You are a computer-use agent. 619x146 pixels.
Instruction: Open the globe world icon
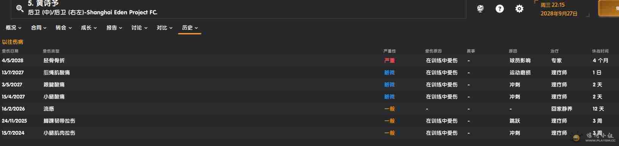tap(480, 9)
